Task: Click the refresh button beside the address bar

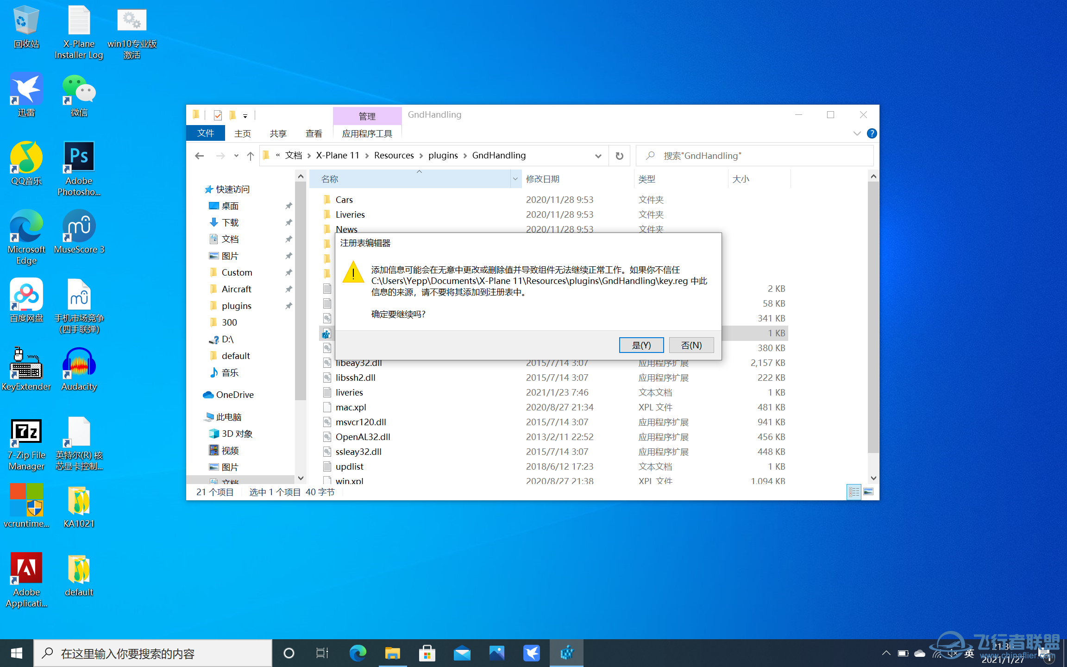Action: tap(619, 156)
